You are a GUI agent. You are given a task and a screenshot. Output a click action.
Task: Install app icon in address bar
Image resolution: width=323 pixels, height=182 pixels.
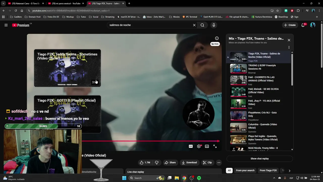point(272,11)
